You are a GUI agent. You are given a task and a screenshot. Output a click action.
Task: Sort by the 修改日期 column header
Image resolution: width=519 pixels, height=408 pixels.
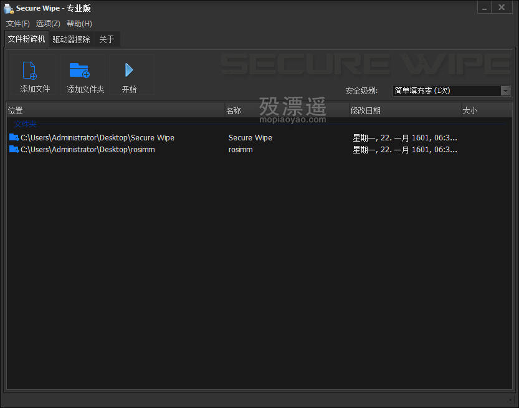click(405, 110)
